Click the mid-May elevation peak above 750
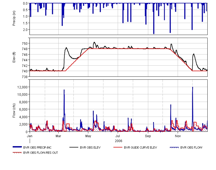This screenshot has width=216, height=170. 94,42
